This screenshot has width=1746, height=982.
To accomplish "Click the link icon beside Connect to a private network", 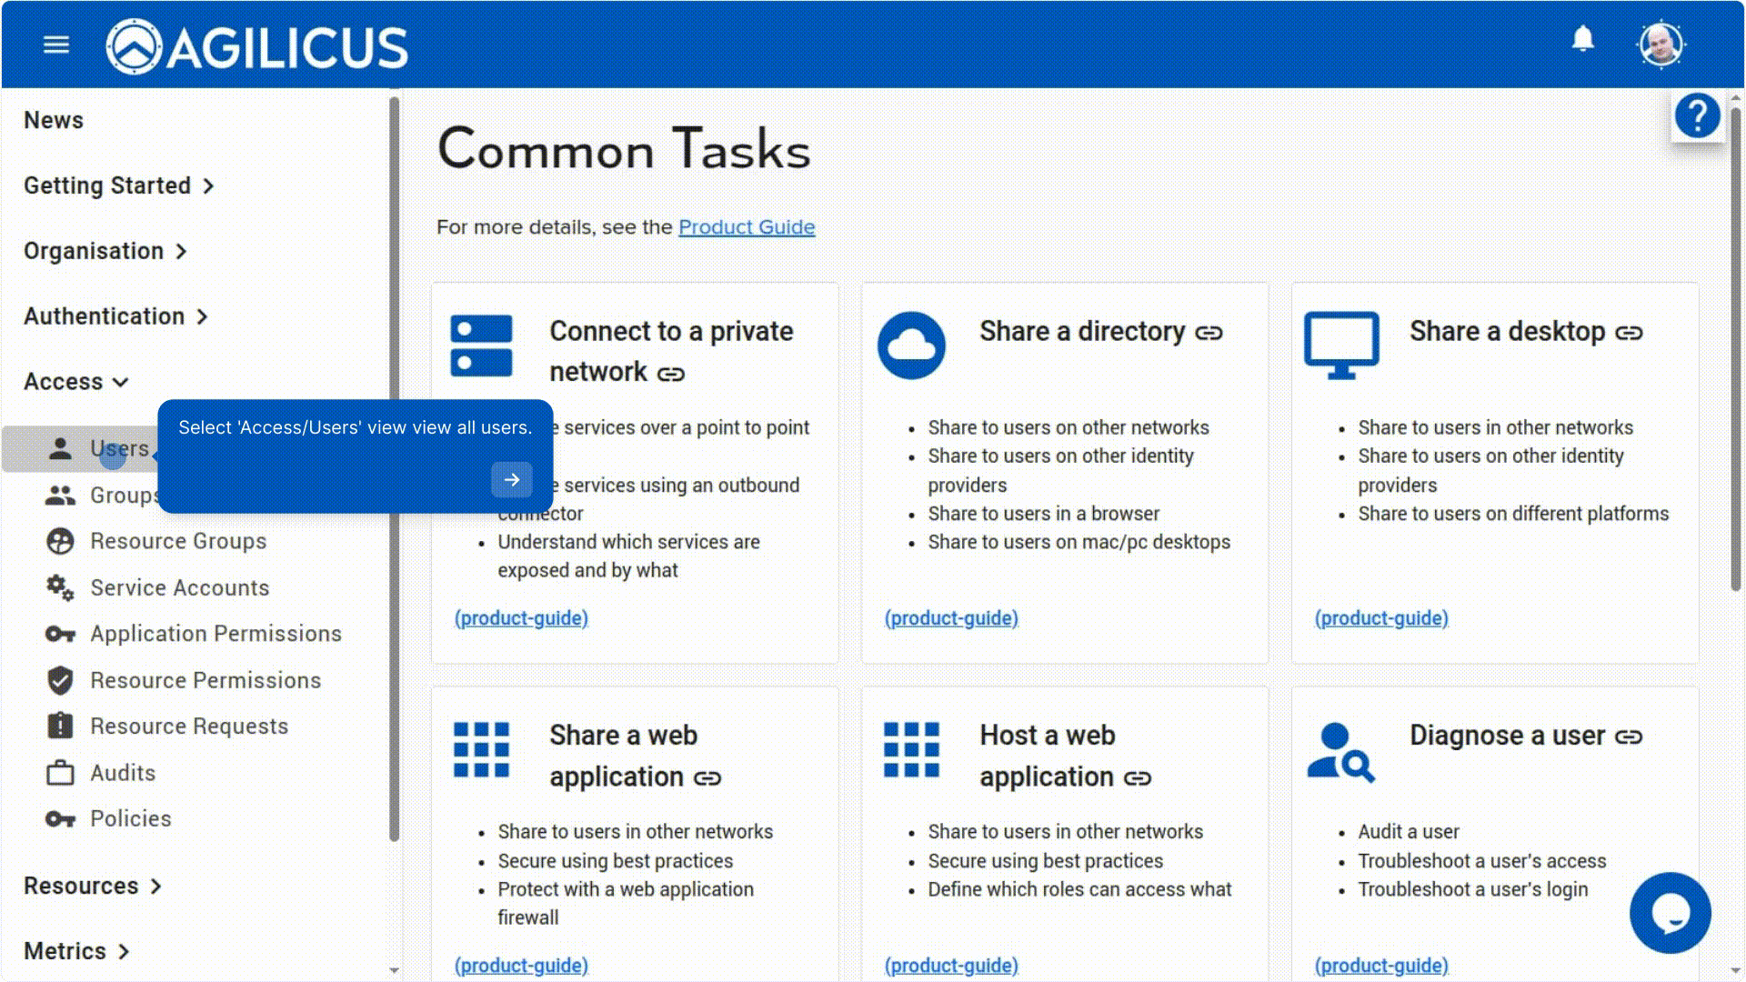I will point(671,374).
